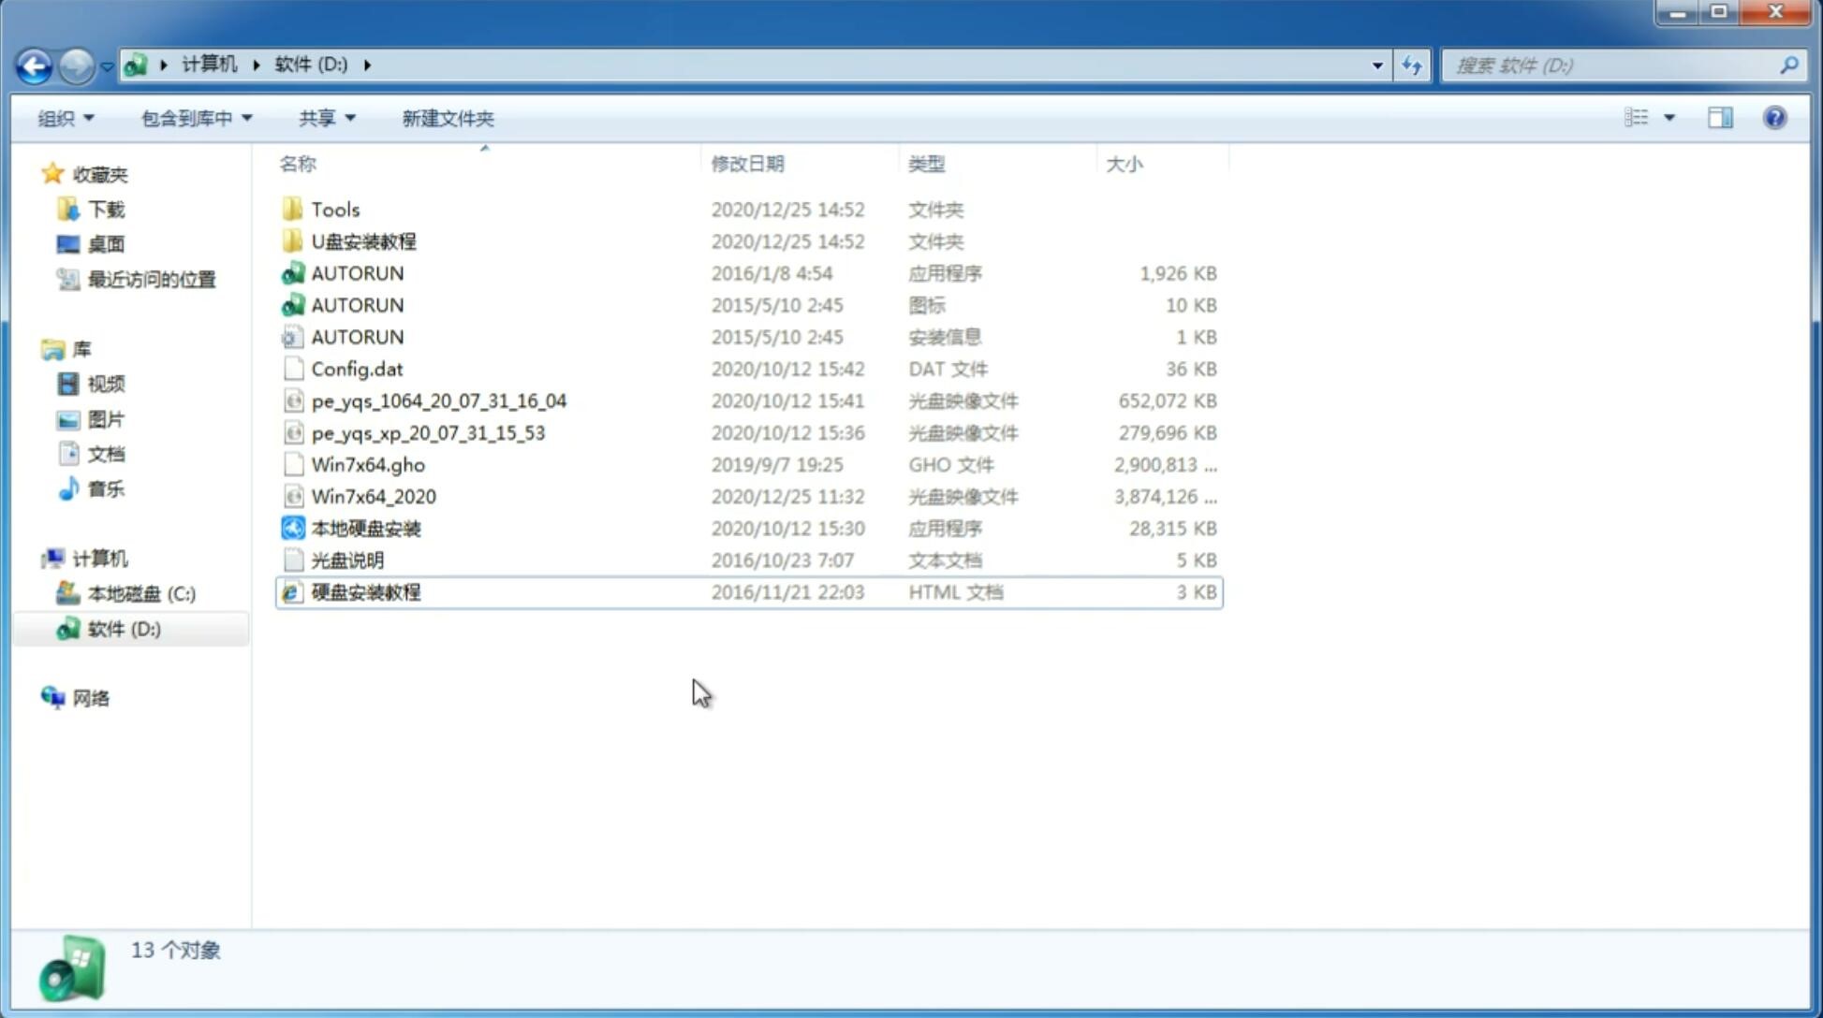Select the navigation back arrow

pyautogui.click(x=34, y=64)
